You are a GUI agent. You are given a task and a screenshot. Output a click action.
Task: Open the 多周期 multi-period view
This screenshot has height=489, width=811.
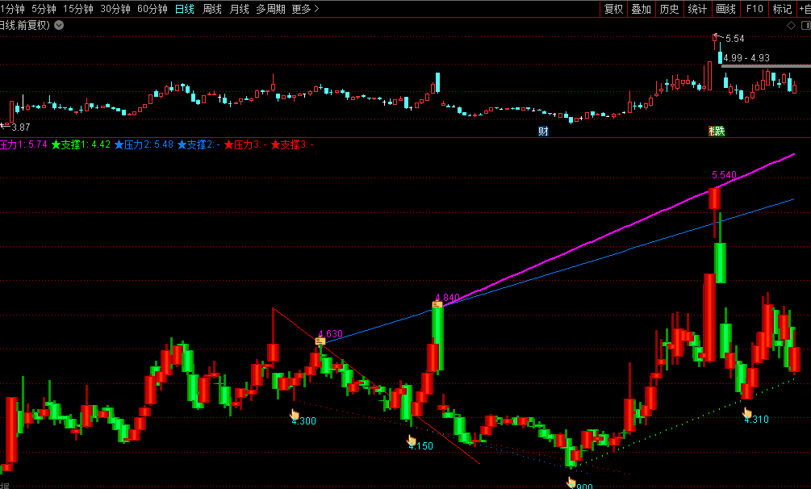[x=270, y=9]
